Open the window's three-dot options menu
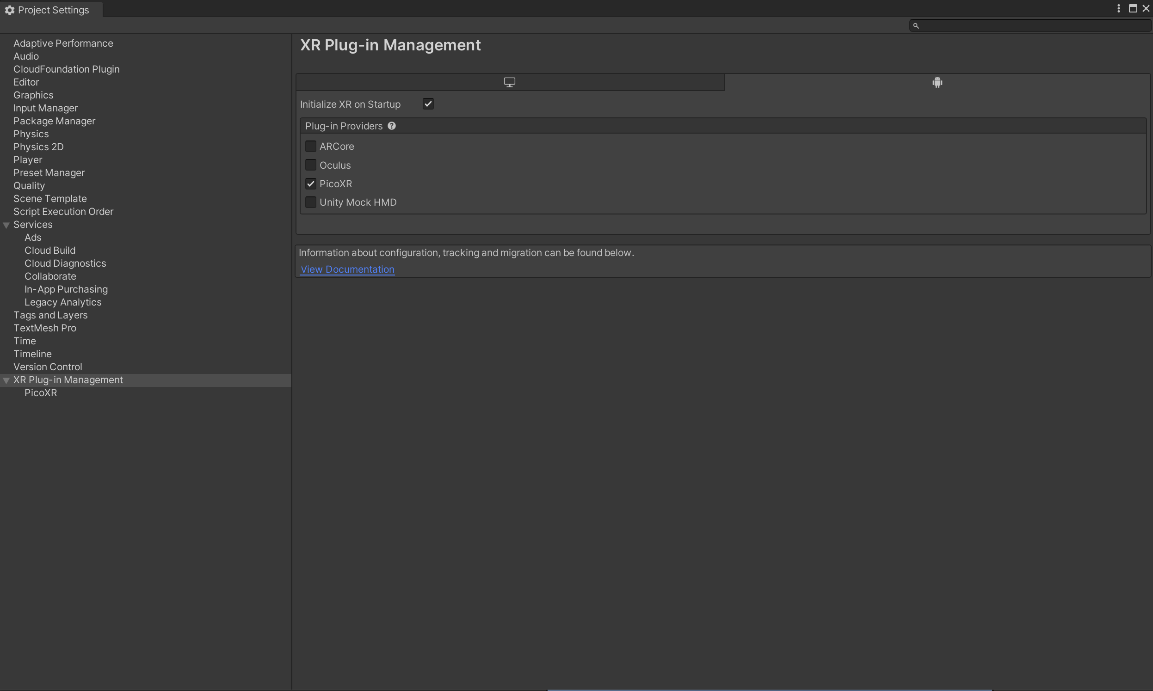Image resolution: width=1153 pixels, height=691 pixels. 1118,9
